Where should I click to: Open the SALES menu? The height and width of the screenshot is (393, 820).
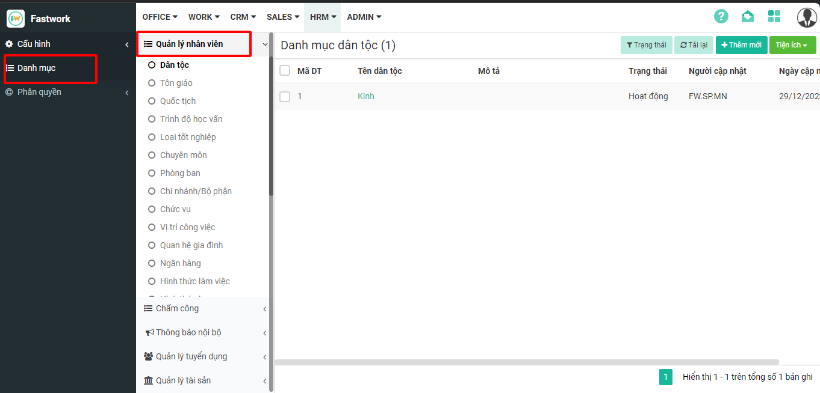coord(283,17)
